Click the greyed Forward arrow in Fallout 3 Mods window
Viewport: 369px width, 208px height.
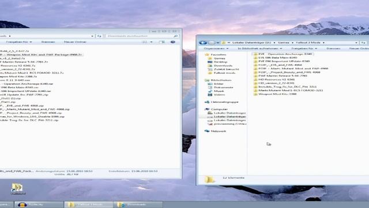pos(212,43)
